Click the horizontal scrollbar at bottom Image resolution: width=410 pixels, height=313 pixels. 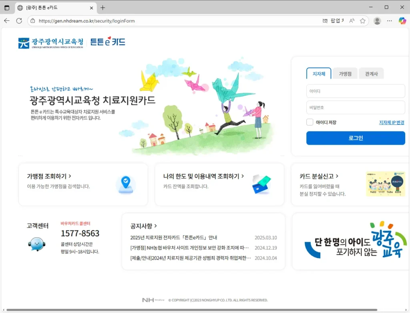192,310
